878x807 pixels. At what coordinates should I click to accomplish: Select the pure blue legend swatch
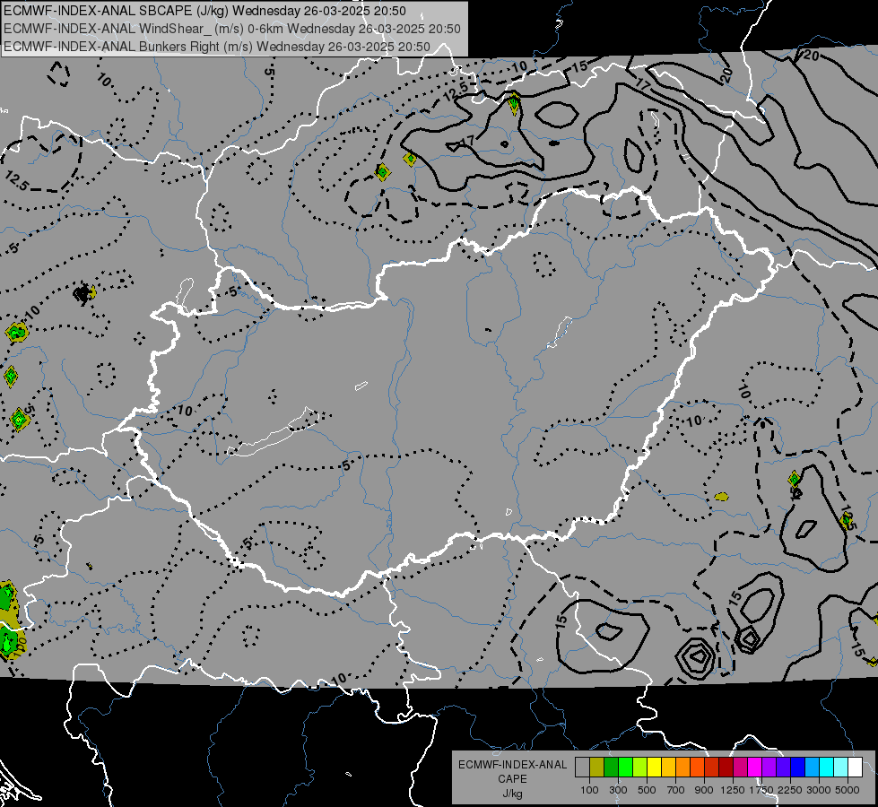[x=798, y=767]
